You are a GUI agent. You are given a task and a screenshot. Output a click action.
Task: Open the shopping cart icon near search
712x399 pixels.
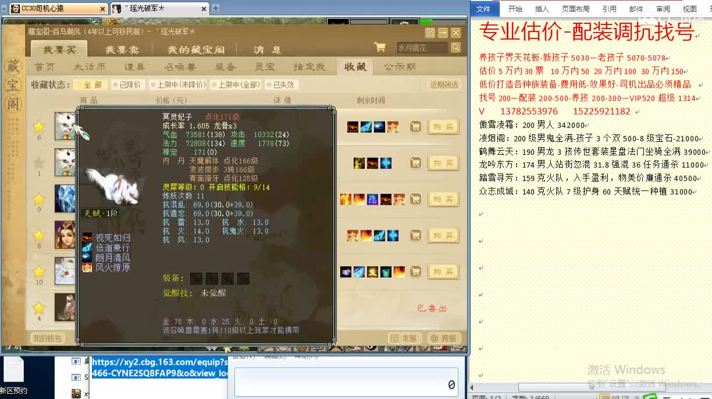pyautogui.click(x=380, y=48)
